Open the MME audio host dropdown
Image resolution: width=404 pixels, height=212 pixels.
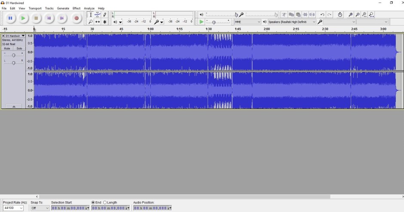(247, 22)
